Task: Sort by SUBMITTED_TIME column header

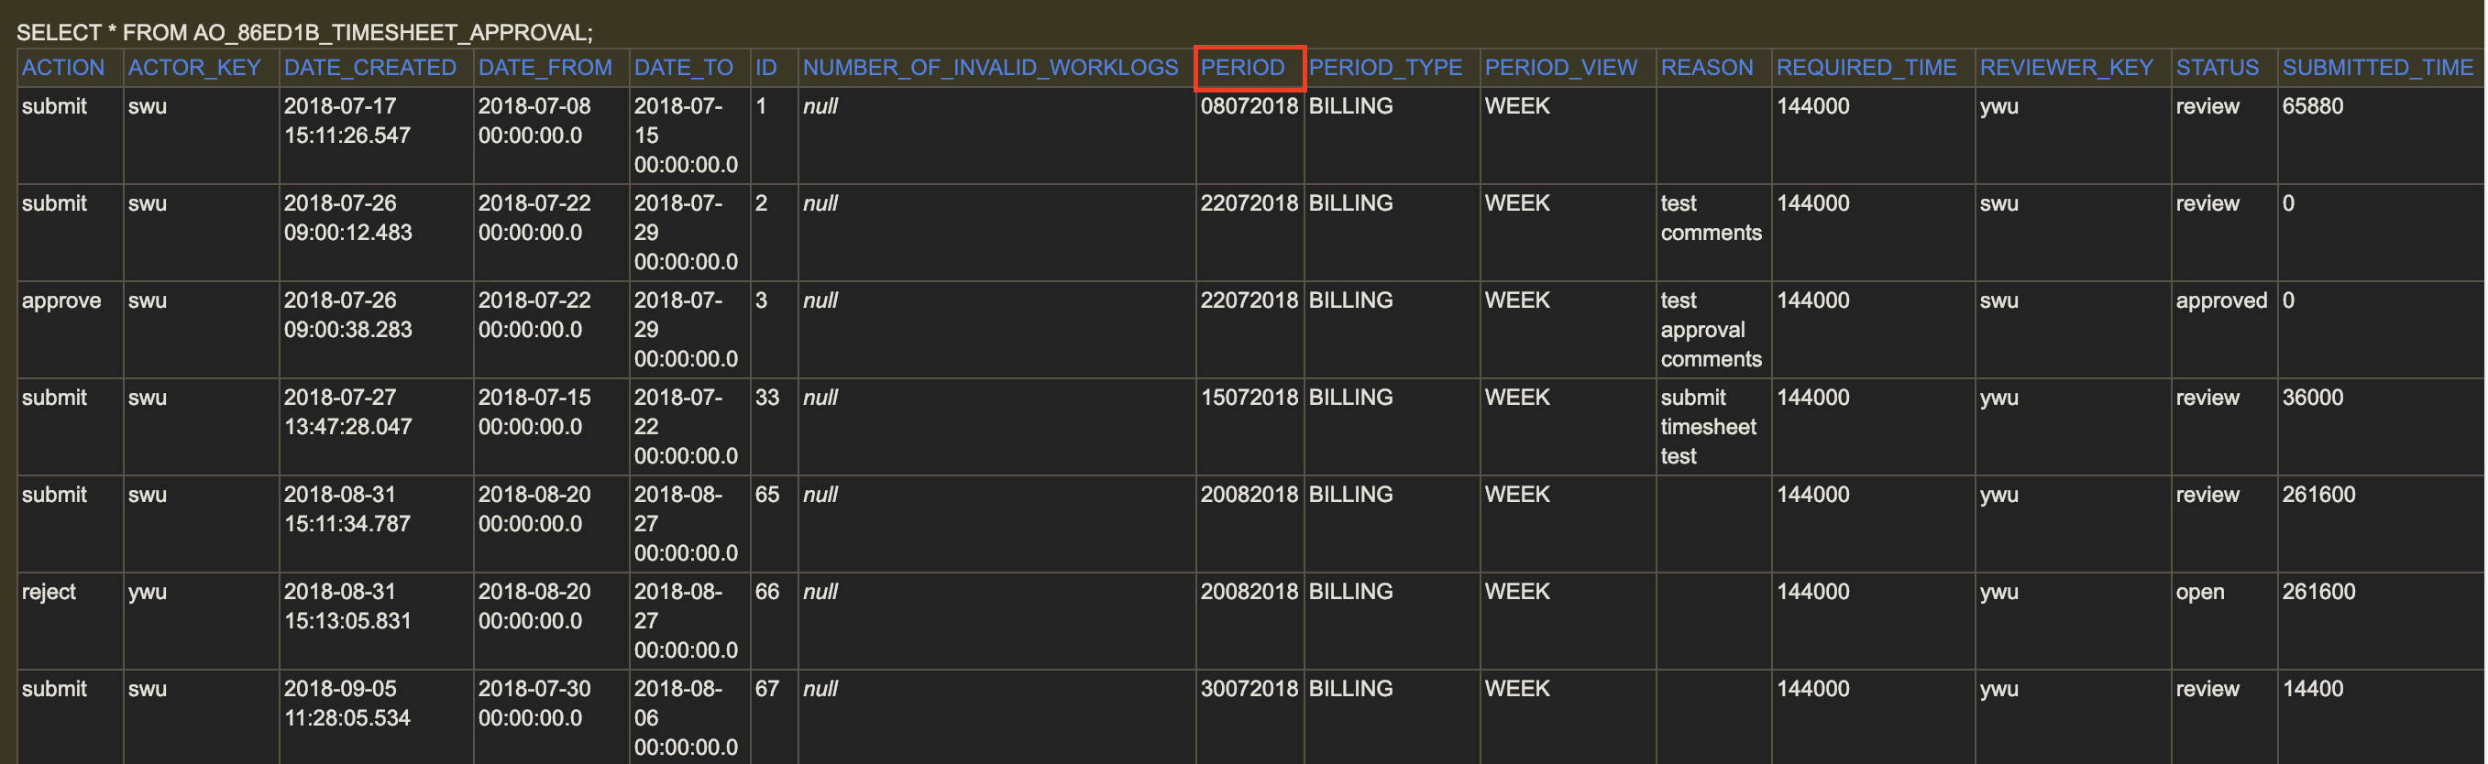Action: pyautogui.click(x=2377, y=68)
